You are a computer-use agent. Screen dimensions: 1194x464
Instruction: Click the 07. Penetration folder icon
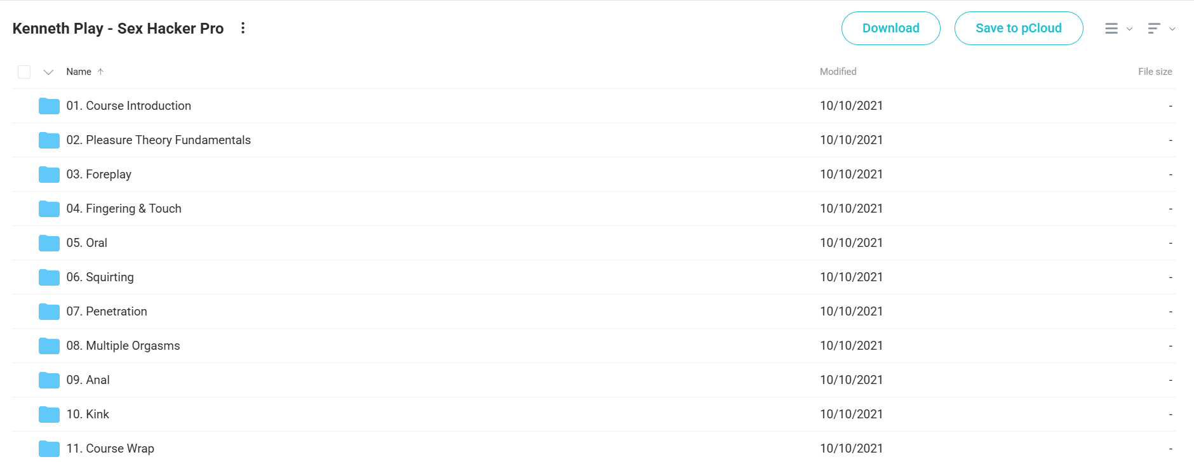[49, 312]
